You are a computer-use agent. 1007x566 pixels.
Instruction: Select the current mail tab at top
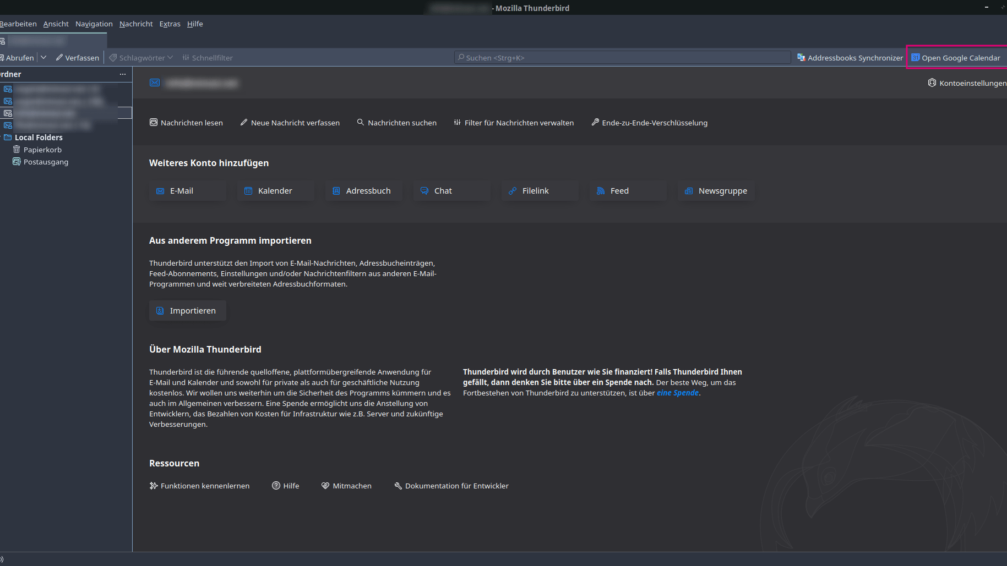click(x=53, y=41)
